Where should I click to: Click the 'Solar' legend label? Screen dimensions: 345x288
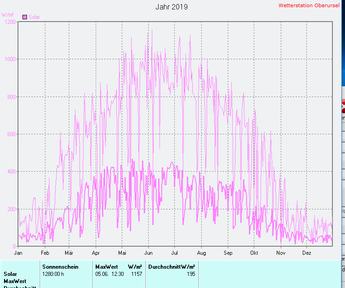(34, 17)
